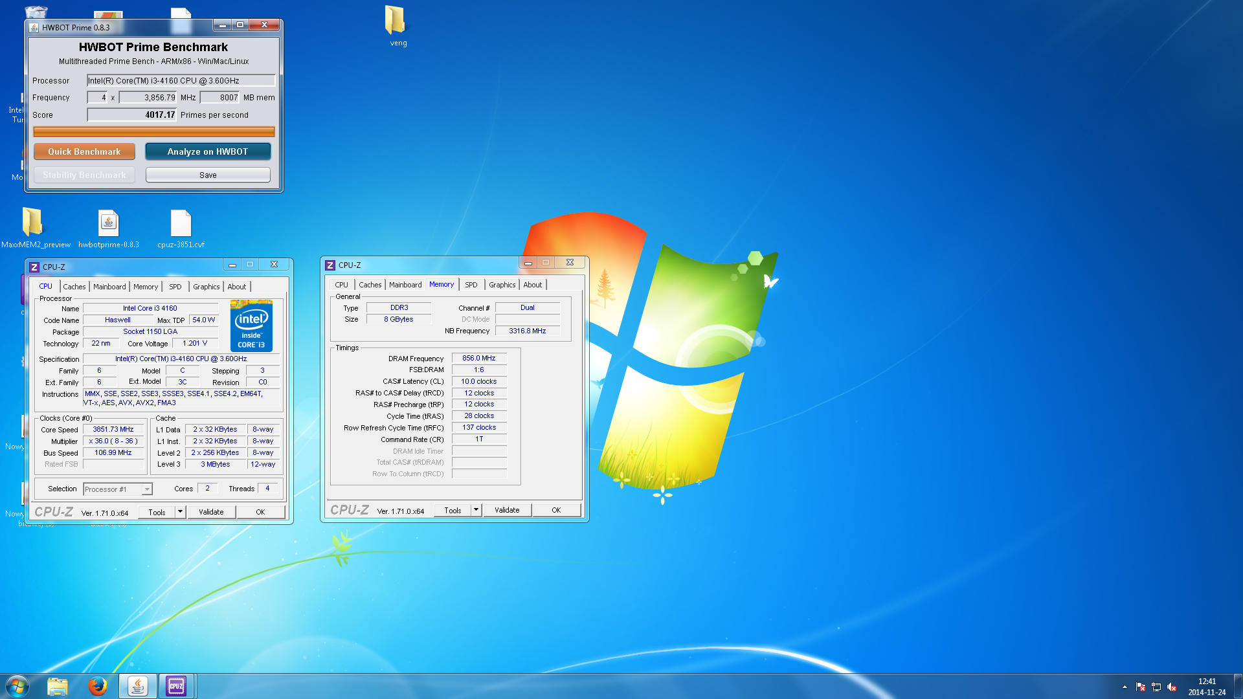
Task: Click the Score field showing 4017.17
Action: coord(132,115)
